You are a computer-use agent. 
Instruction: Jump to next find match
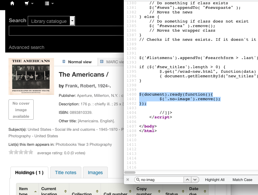click(x=195, y=180)
